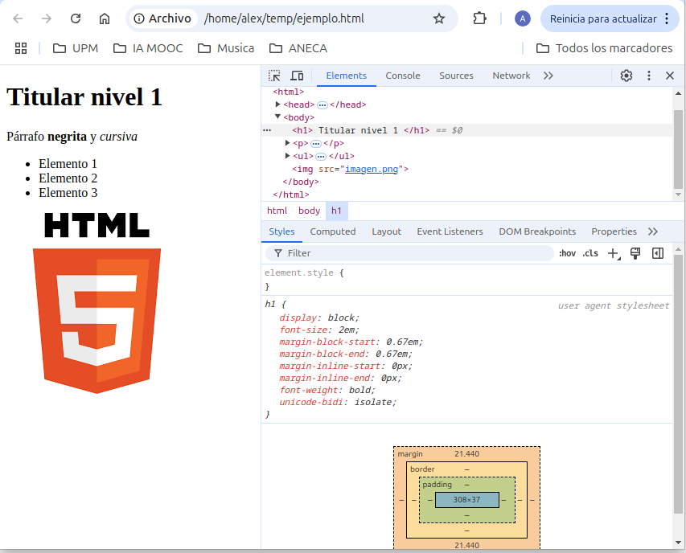Select html in the breadcrumb
This screenshot has height=553, width=686.
point(277,211)
